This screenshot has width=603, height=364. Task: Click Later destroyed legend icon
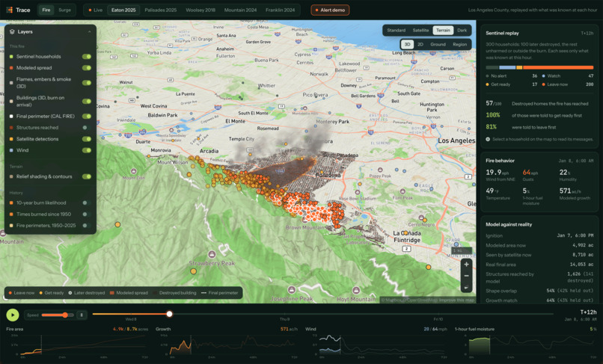[70, 293]
